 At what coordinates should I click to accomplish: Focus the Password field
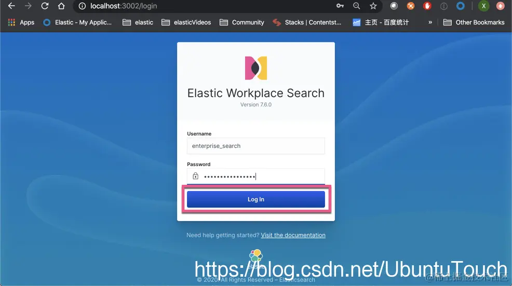[x=256, y=176]
